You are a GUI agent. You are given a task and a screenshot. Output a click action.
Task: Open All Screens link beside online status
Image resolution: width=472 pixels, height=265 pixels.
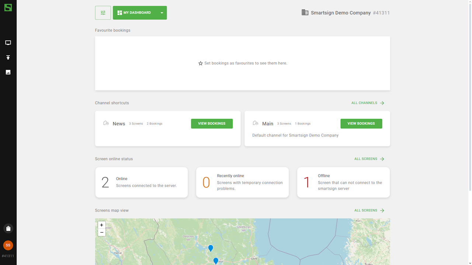pos(369,159)
